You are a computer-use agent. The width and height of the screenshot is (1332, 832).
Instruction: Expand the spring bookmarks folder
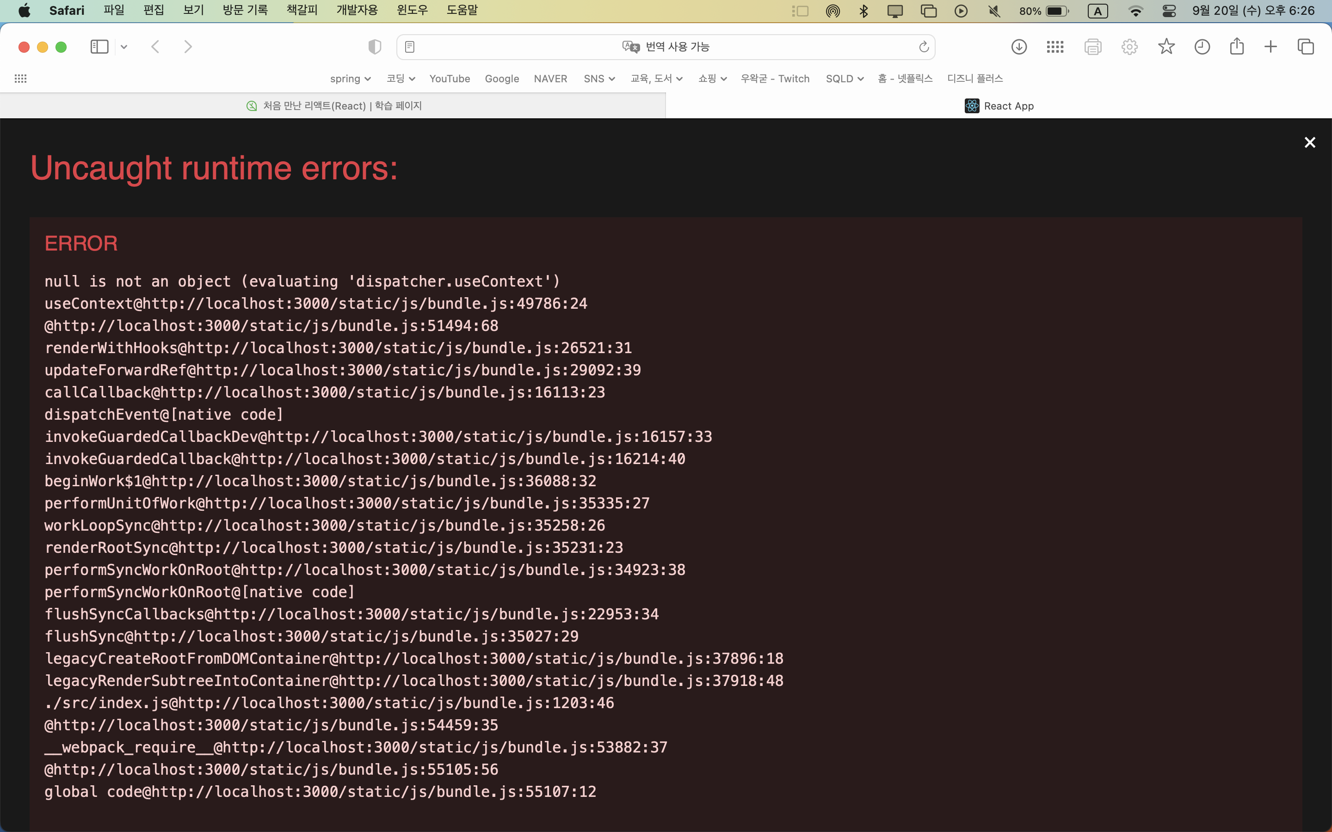click(350, 79)
